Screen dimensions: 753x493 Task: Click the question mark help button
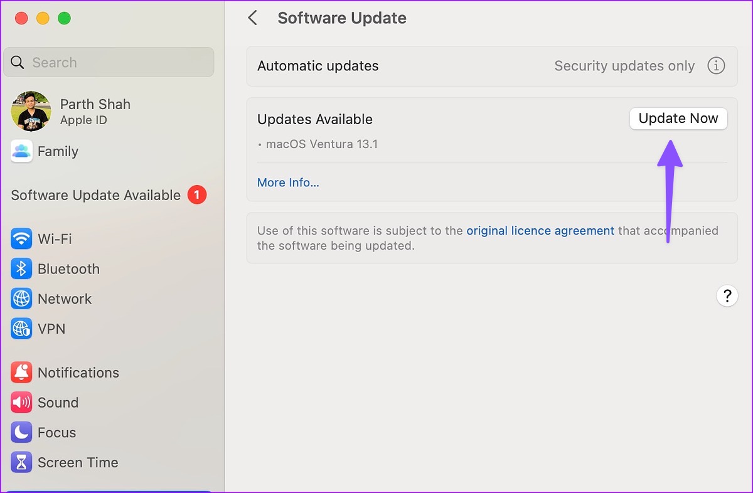click(727, 295)
